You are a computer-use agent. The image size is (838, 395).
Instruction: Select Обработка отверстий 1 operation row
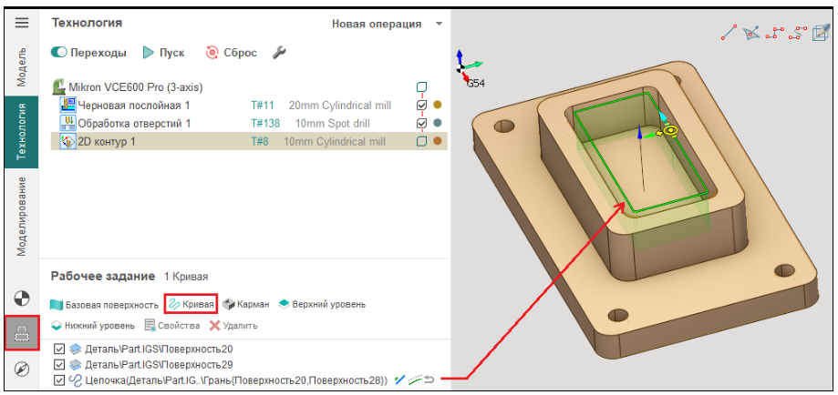(x=134, y=124)
